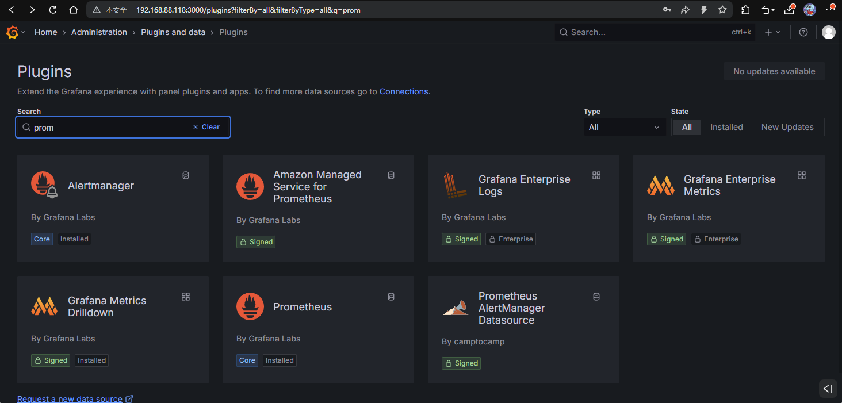Open the Alertmanager plugin title

pyautogui.click(x=101, y=186)
